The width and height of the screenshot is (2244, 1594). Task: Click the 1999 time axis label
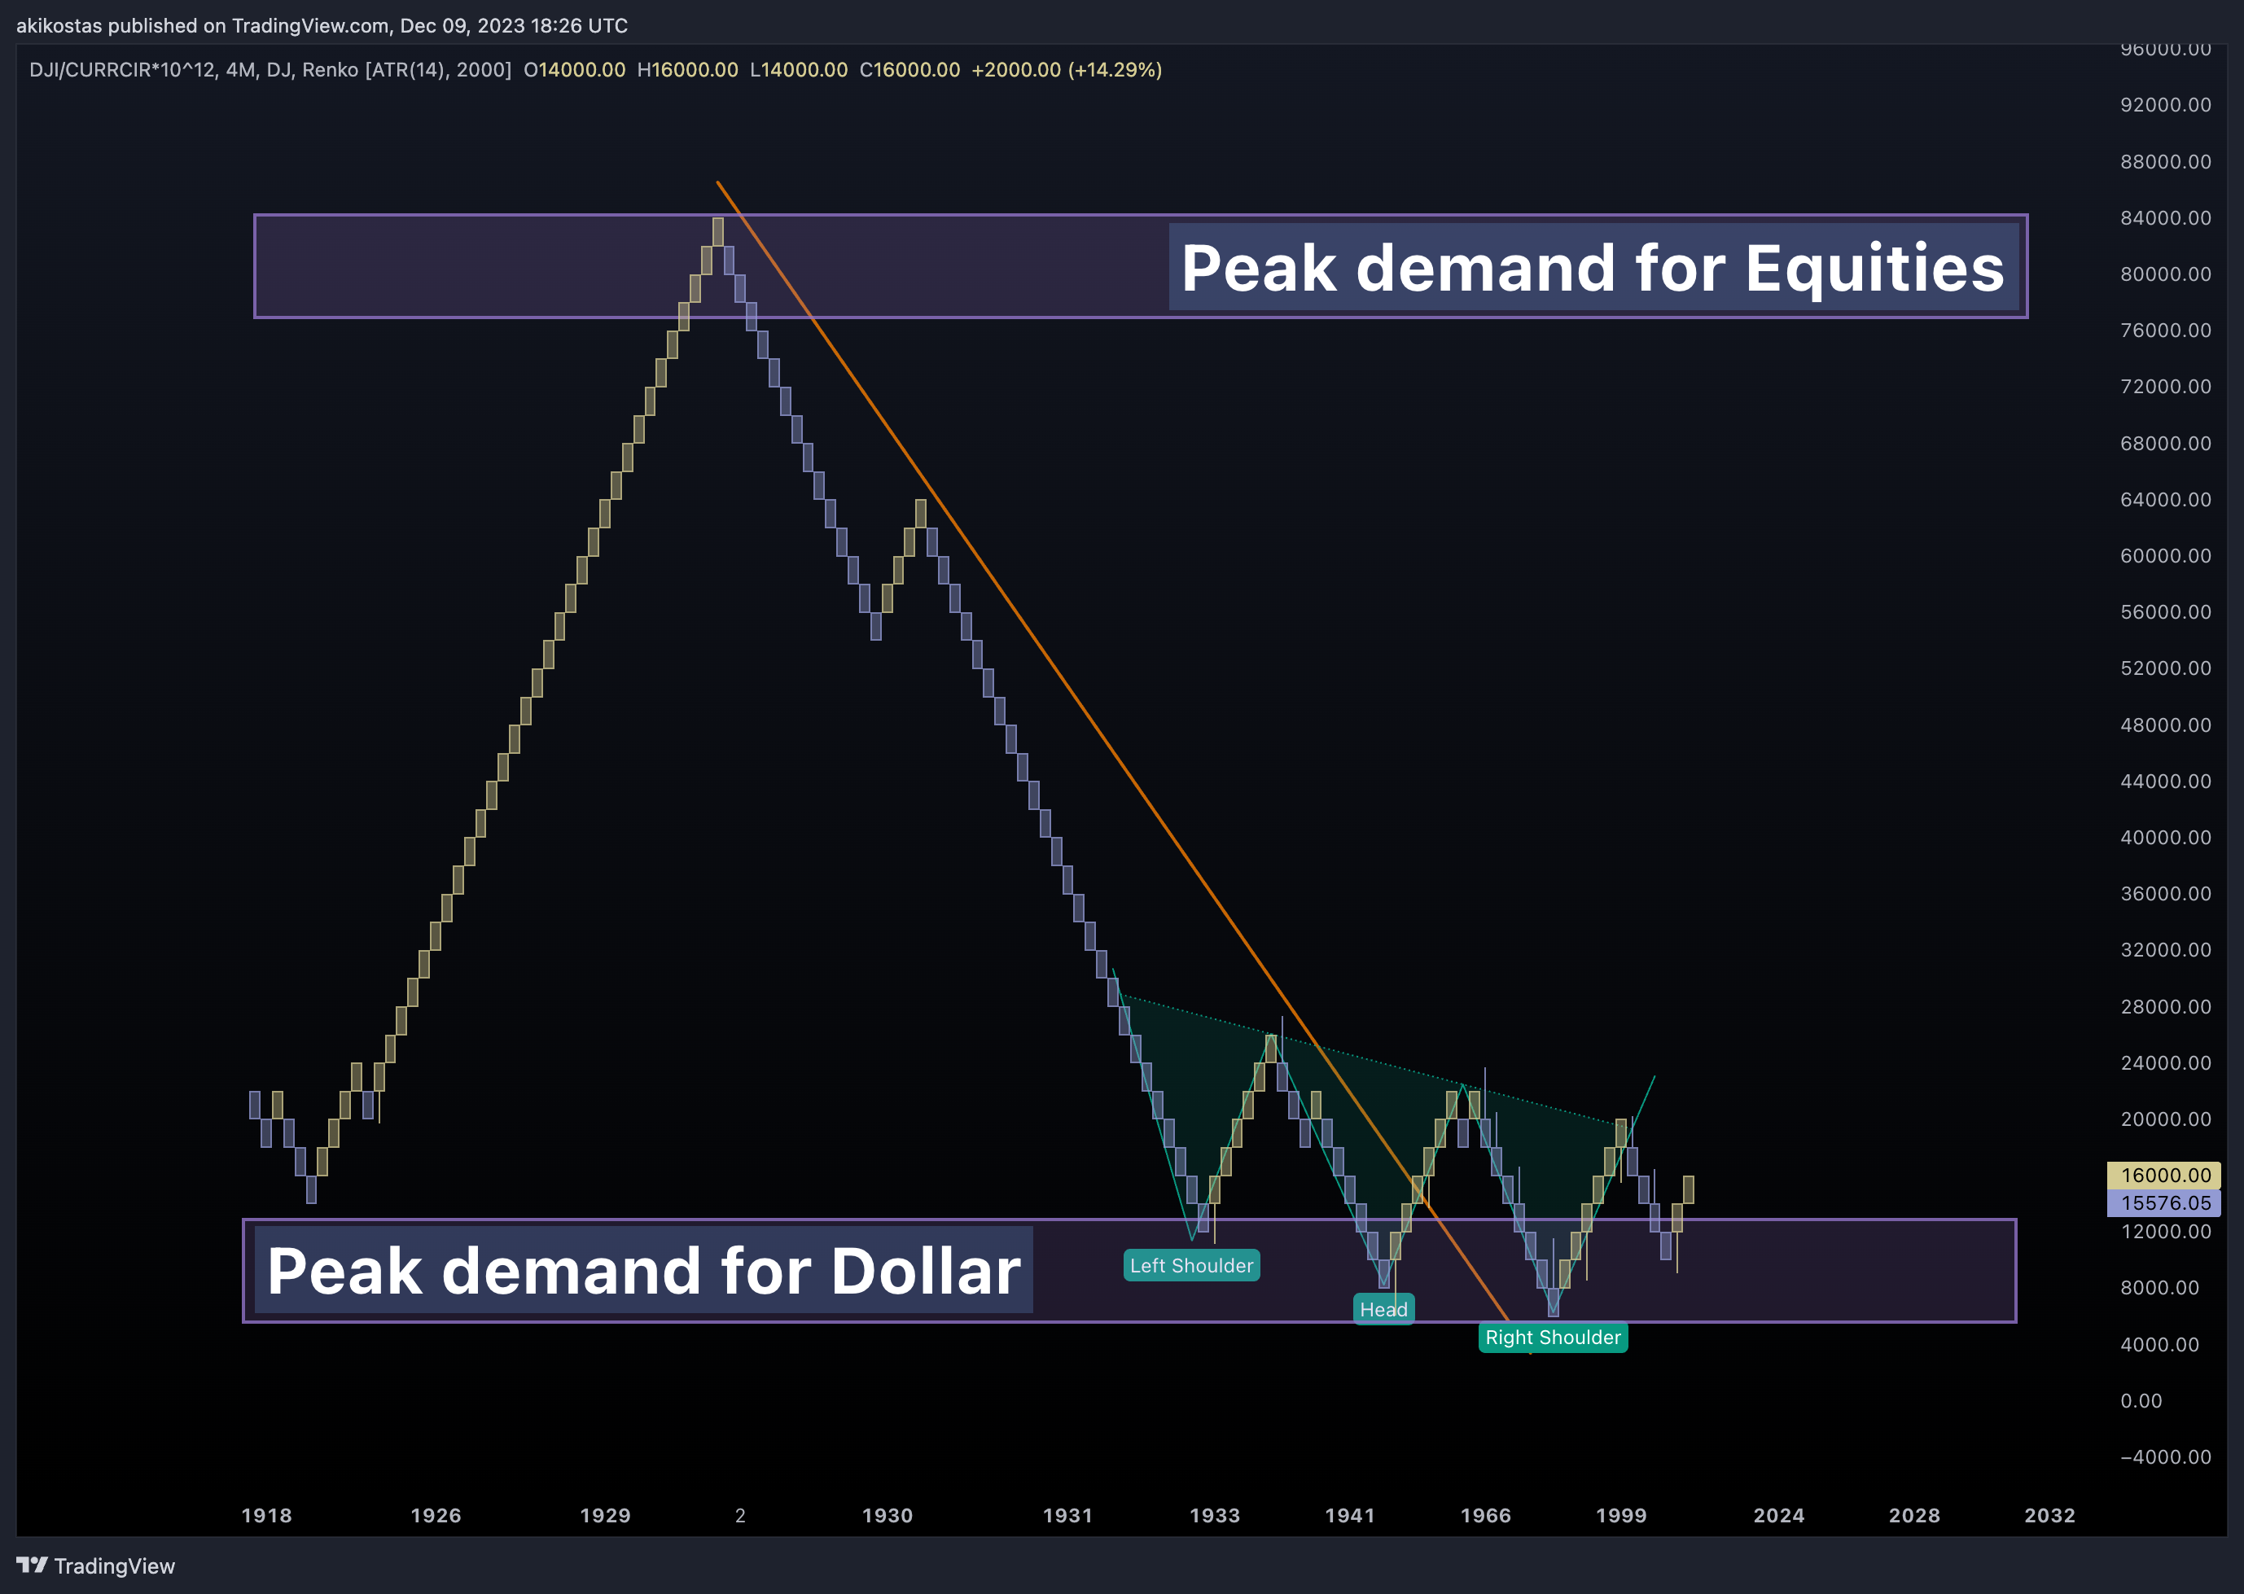[1622, 1516]
